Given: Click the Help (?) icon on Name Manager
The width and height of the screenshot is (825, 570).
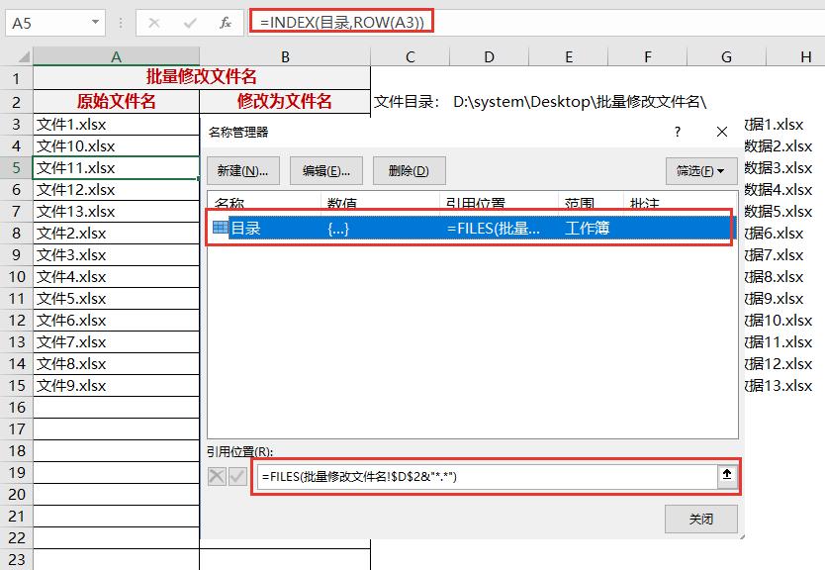Looking at the screenshot, I should pyautogui.click(x=677, y=131).
